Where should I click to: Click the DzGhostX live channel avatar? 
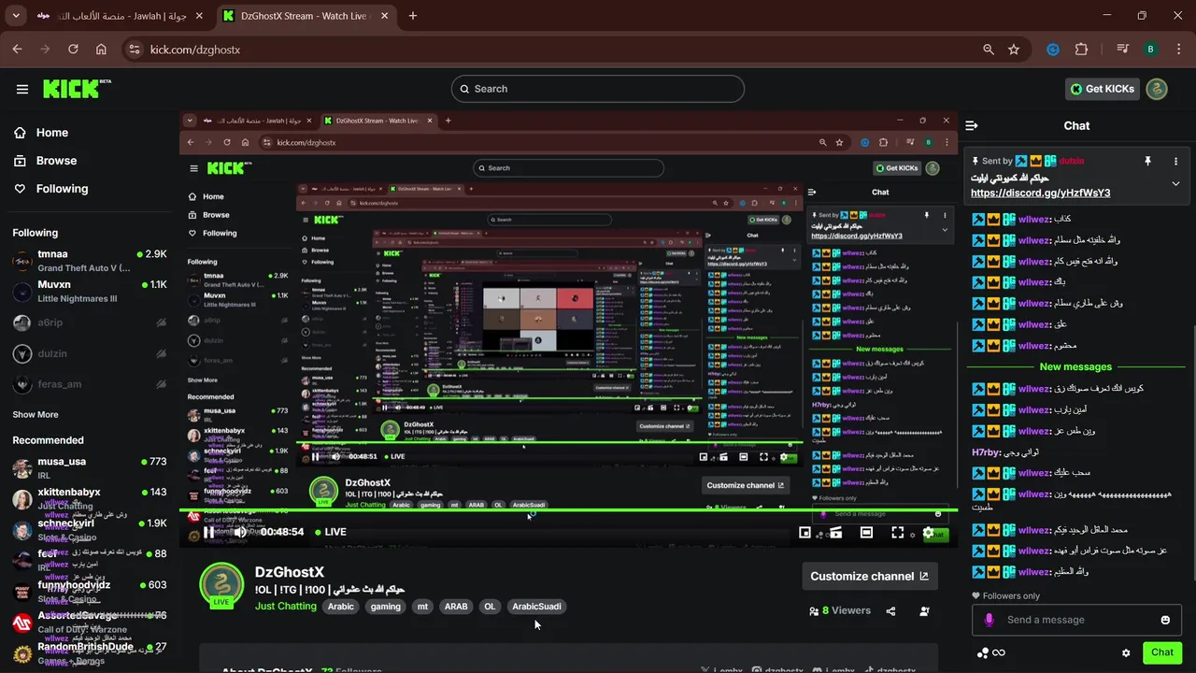[x=221, y=584]
